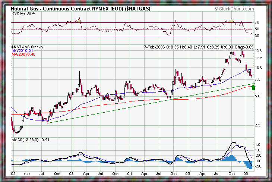Click the open value 'O:8.35'

click(x=173, y=47)
